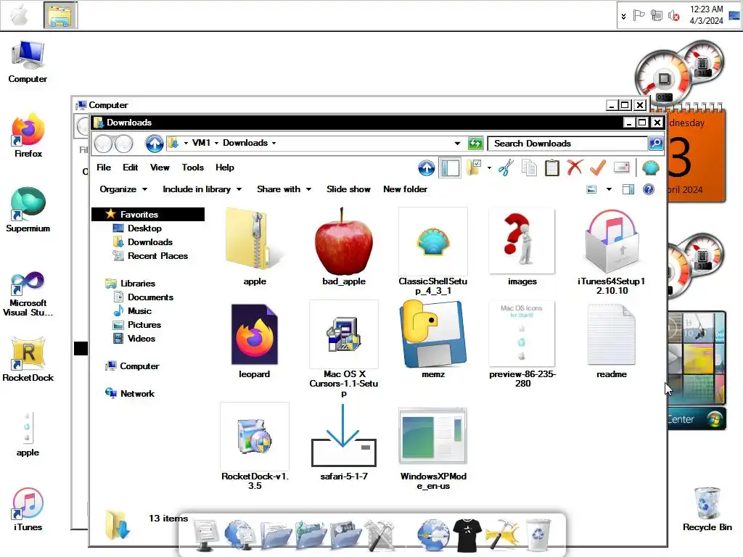Select the bad_apple file
The height and width of the screenshot is (557, 743).
(344, 247)
